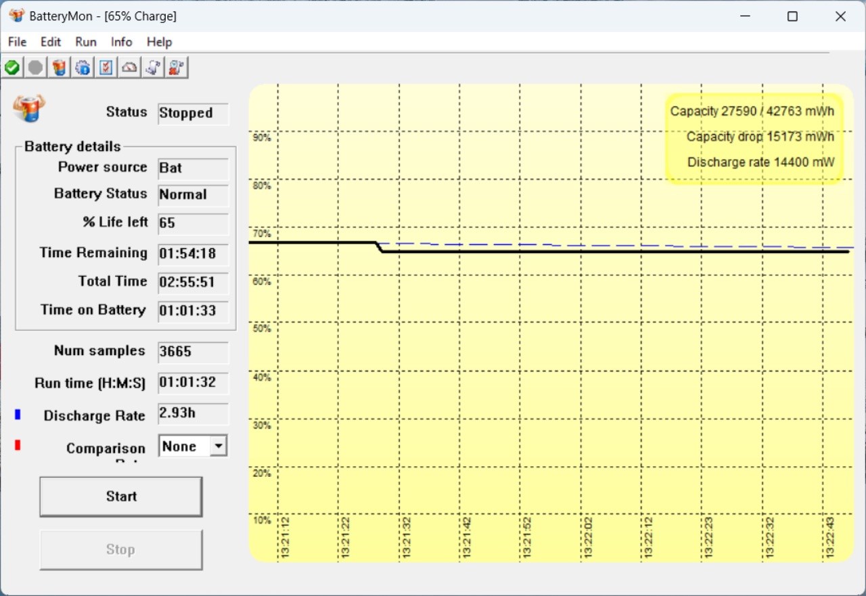
Task: Click the 'Capacity drop 15173 mWh' text
Action: (760, 137)
